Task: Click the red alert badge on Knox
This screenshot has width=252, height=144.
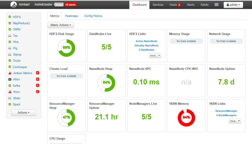Action: [x=38, y=92]
